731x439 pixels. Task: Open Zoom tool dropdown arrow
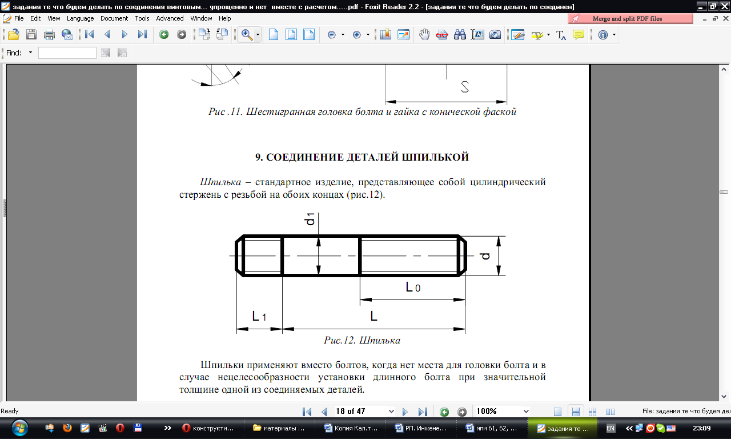tap(258, 35)
